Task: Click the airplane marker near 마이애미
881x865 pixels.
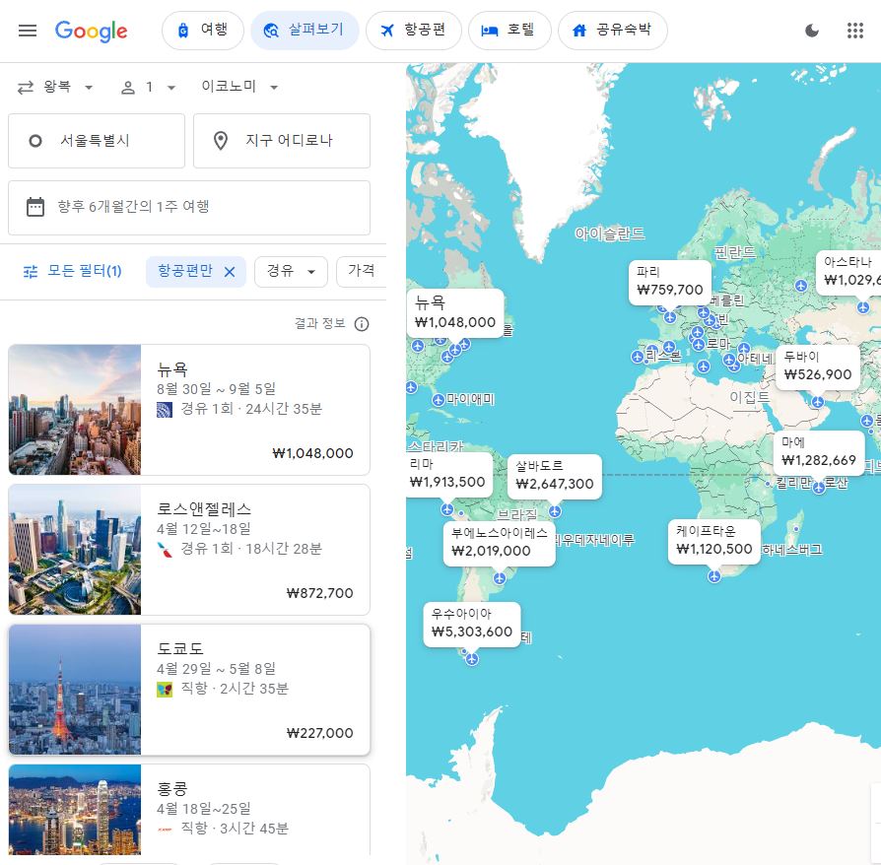Action: pos(437,400)
